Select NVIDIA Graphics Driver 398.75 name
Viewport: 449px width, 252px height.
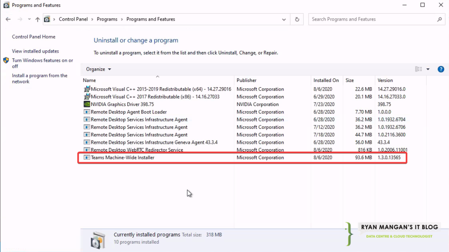tap(122, 104)
